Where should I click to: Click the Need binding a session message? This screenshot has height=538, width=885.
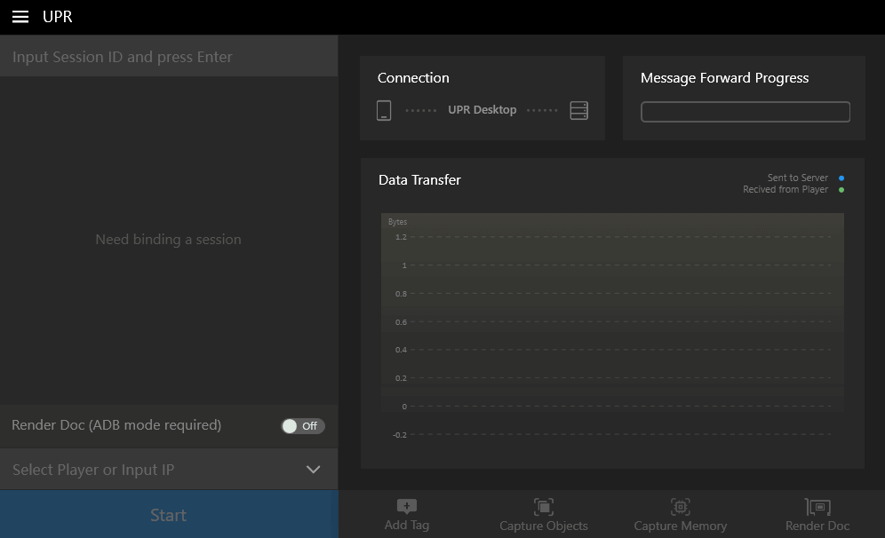pyautogui.click(x=168, y=240)
